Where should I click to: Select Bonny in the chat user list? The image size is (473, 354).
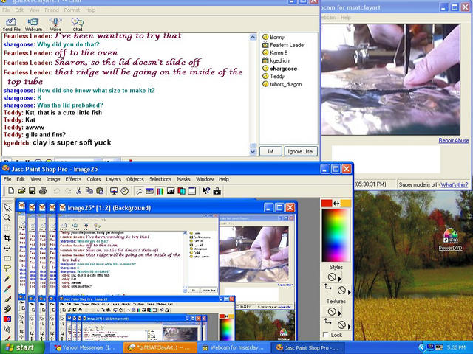tap(273, 37)
